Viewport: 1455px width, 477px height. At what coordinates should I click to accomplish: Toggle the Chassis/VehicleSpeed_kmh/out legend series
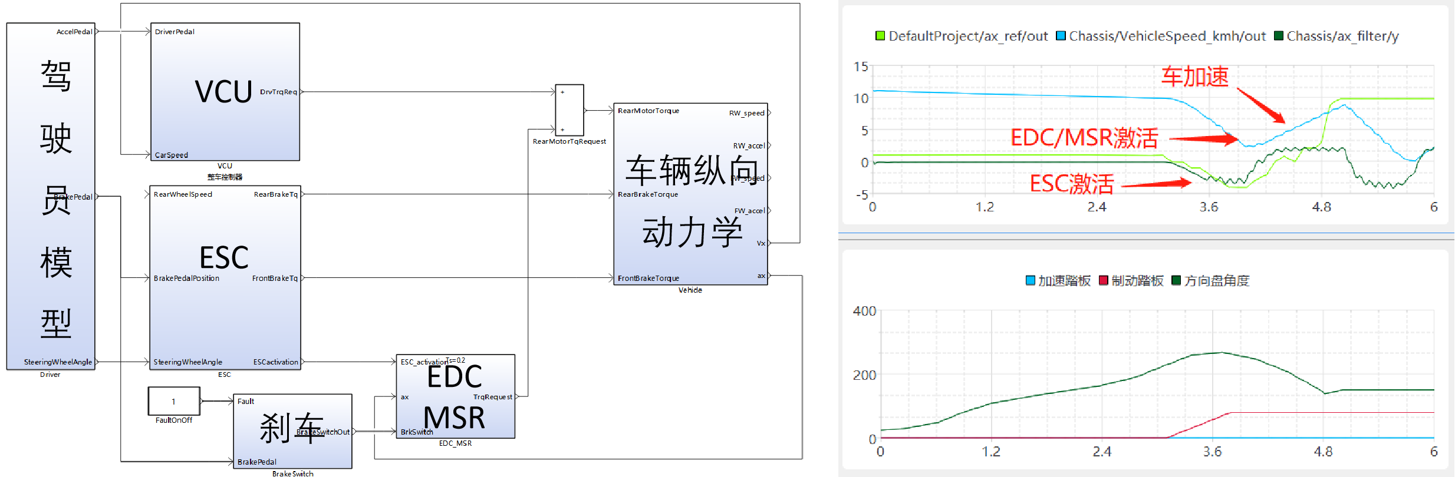(x=1161, y=36)
